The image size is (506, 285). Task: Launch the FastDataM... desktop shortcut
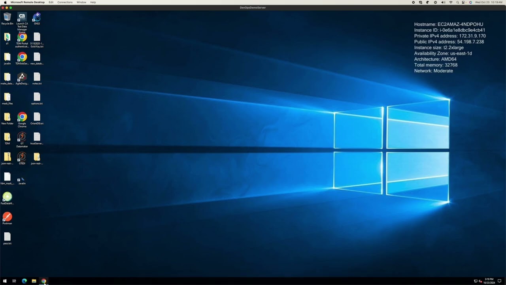tap(7, 199)
